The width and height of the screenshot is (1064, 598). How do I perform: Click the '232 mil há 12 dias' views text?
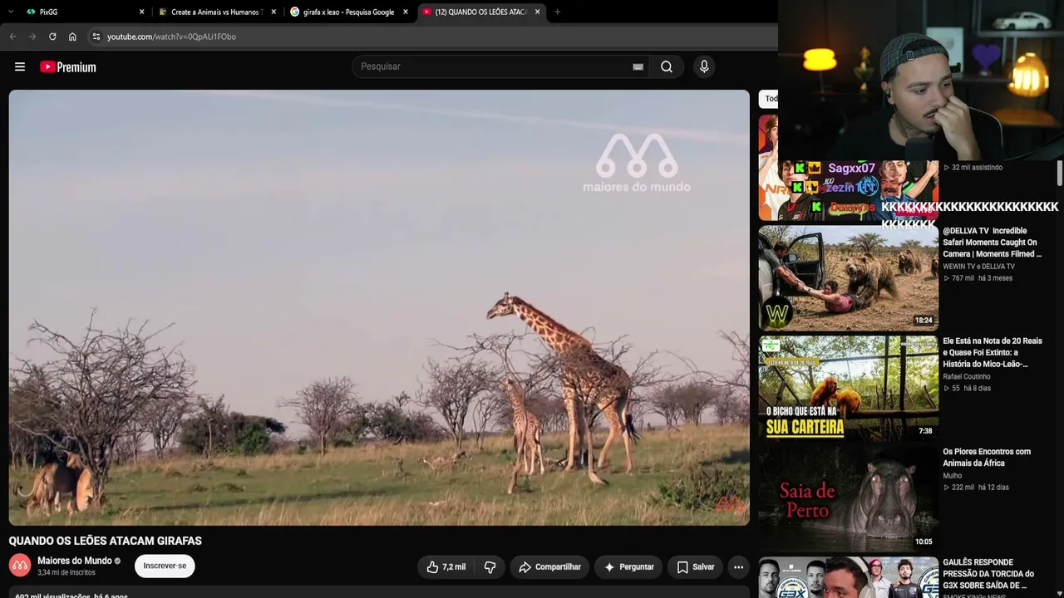pos(978,488)
